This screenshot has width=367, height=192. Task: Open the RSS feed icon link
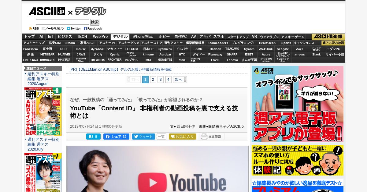click(34, 28)
